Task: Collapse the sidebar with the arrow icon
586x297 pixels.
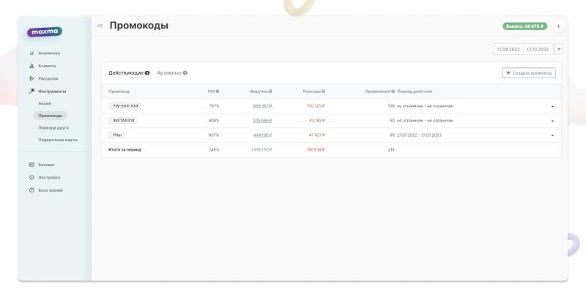Action: (x=100, y=26)
